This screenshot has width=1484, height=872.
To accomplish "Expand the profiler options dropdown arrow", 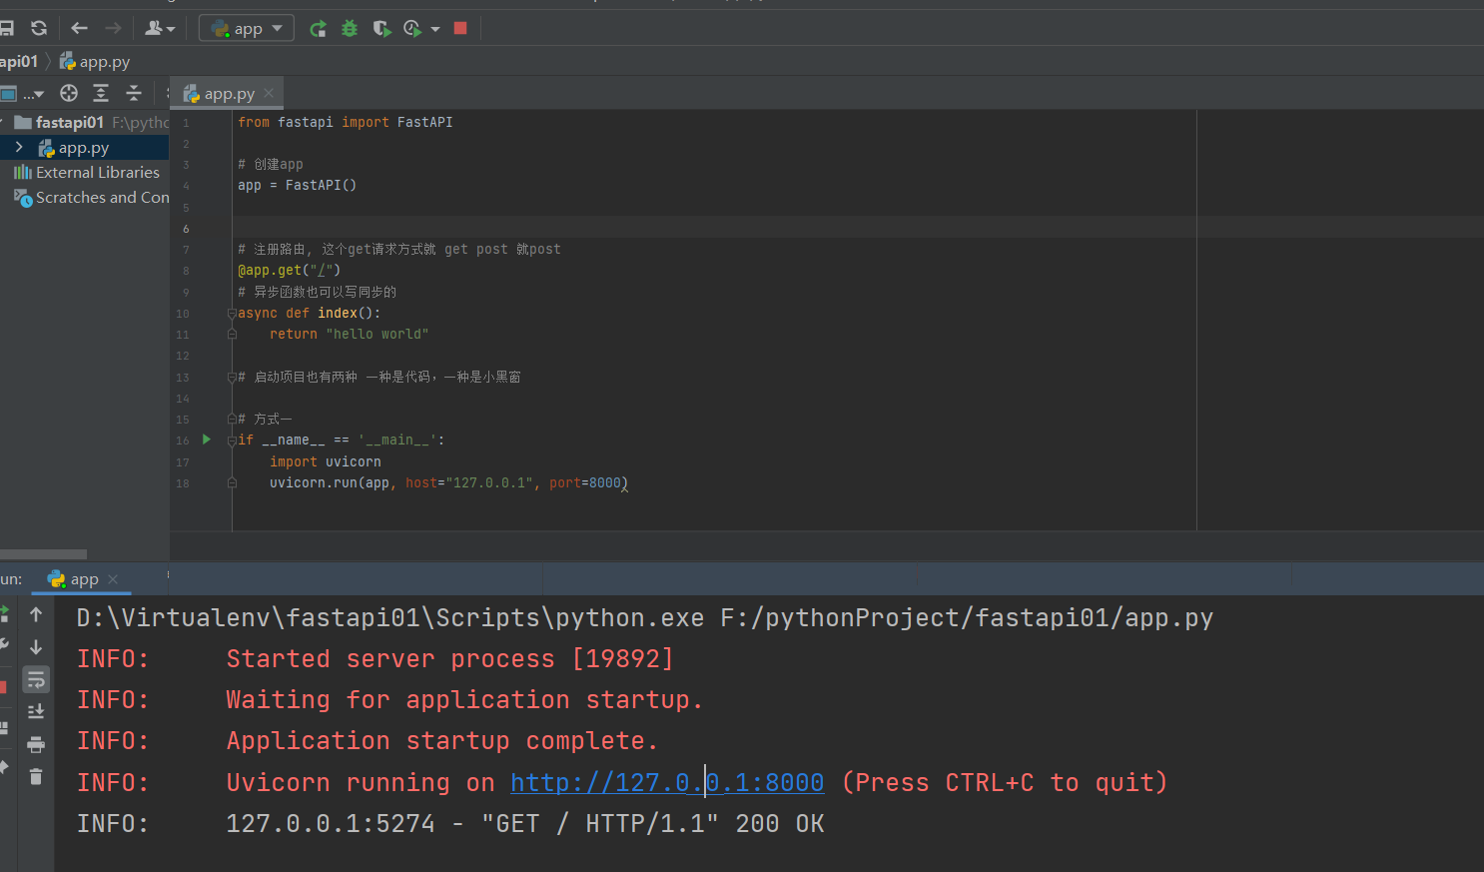I will coord(435,29).
